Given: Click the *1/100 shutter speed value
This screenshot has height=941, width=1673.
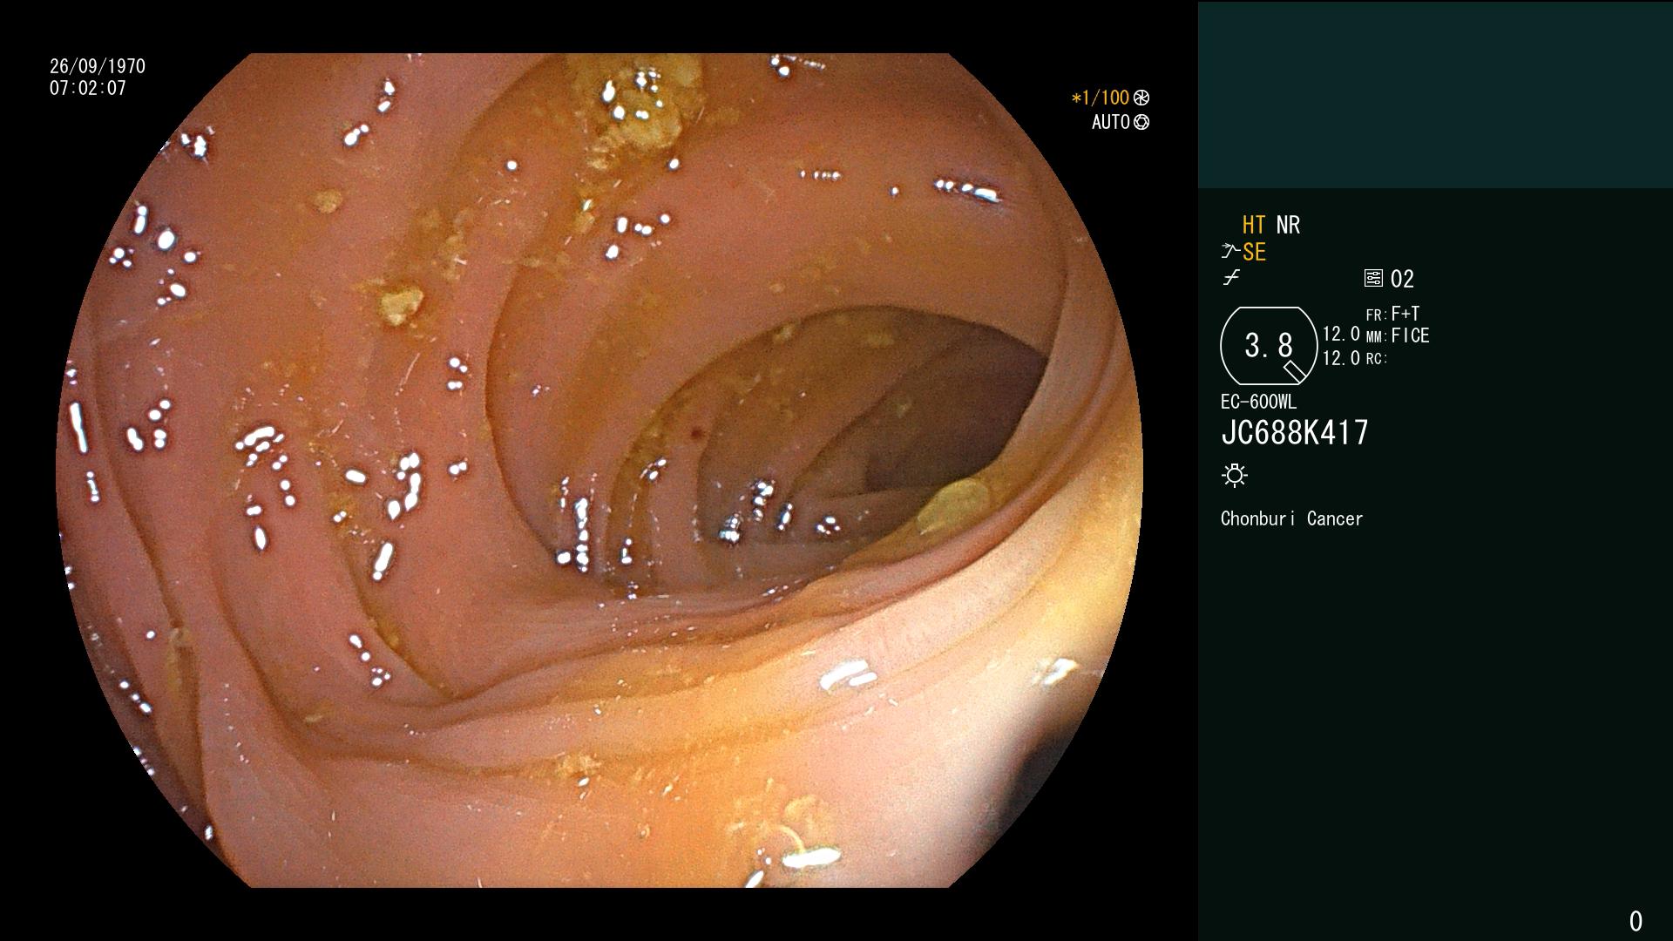Looking at the screenshot, I should click(1101, 98).
